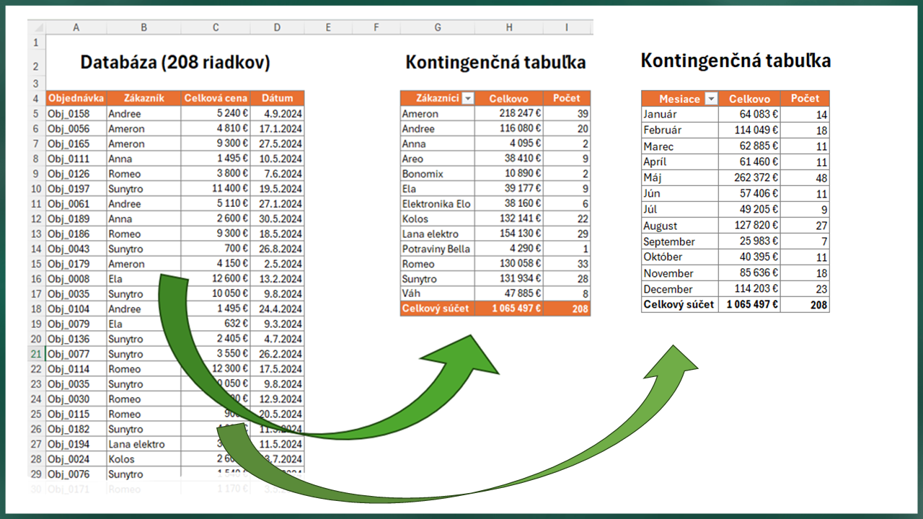Select column H header
Image resolution: width=923 pixels, height=519 pixels.
coord(509,27)
